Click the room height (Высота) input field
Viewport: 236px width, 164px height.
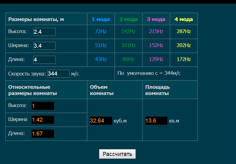click(44, 32)
